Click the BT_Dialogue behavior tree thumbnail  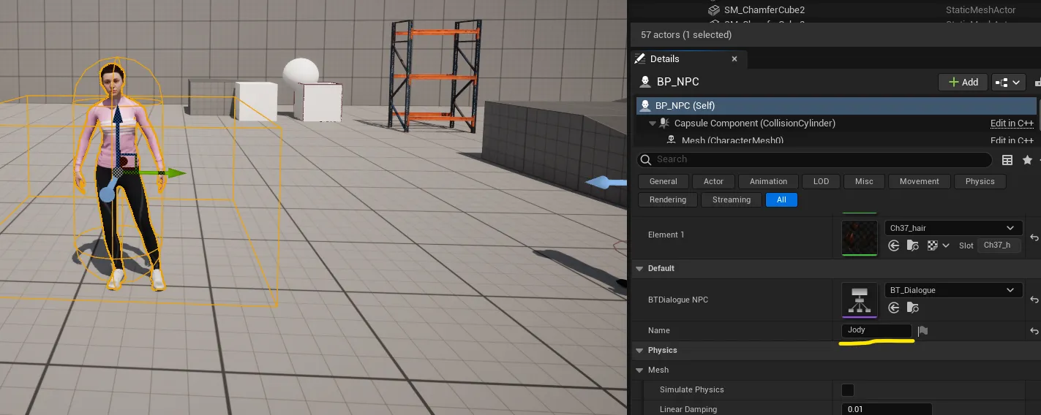tap(860, 300)
